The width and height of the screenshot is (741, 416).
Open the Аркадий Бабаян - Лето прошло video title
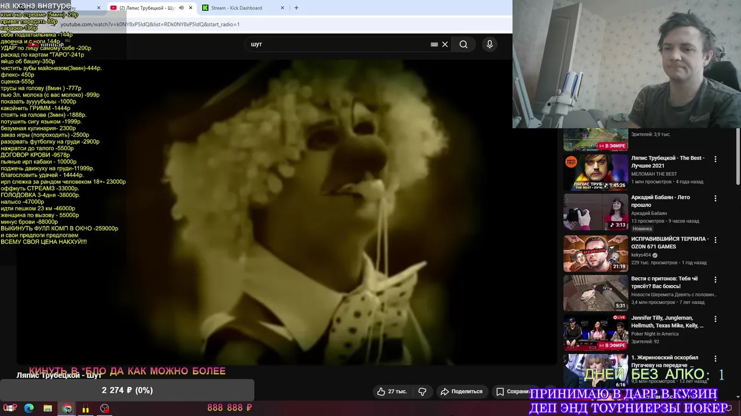point(661,201)
